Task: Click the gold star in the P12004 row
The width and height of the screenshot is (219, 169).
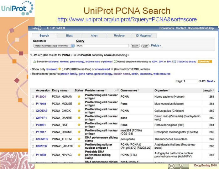Action: [x=79, y=97]
